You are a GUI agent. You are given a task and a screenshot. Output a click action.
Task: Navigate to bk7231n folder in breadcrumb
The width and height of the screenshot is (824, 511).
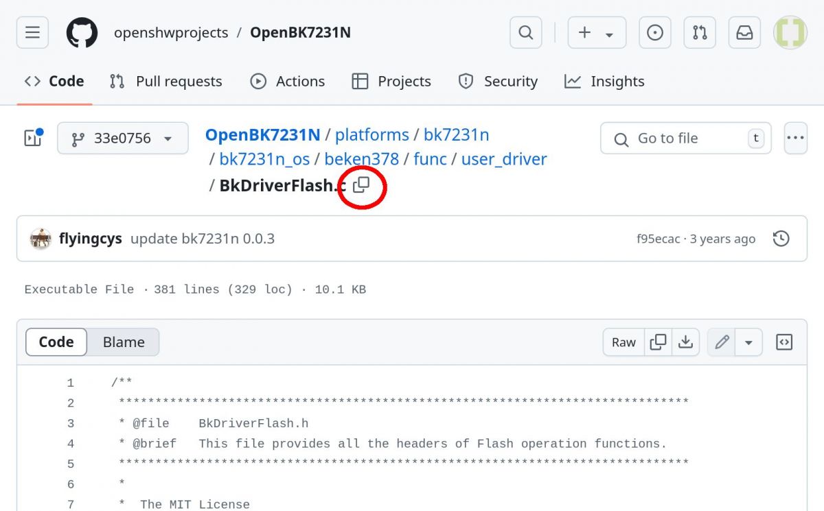(456, 134)
